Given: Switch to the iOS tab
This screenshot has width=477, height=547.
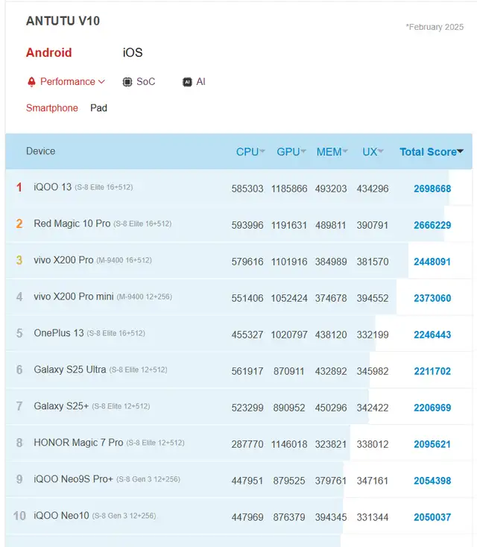Looking at the screenshot, I should click(x=133, y=53).
